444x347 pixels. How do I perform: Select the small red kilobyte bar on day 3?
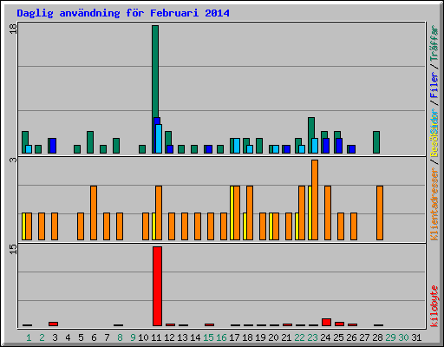point(54,324)
